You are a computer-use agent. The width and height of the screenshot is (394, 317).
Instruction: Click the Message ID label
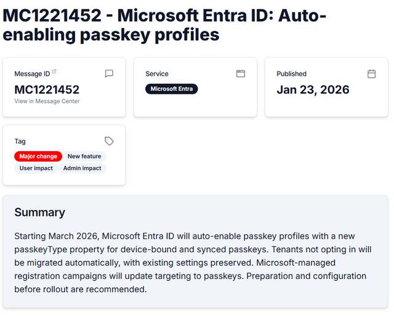click(32, 74)
